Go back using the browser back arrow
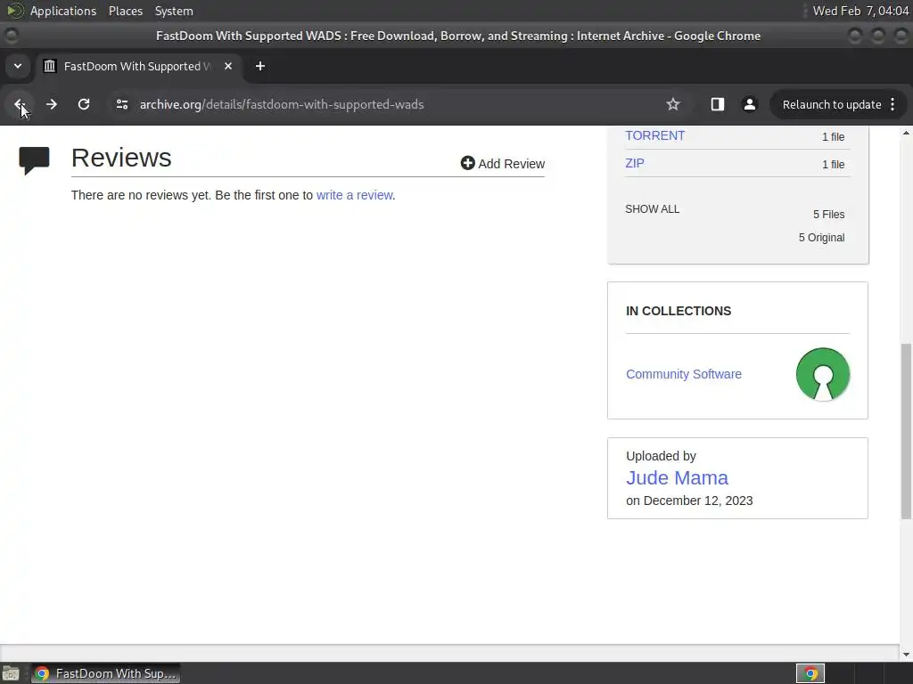Viewport: 913px width, 684px height. [20, 105]
